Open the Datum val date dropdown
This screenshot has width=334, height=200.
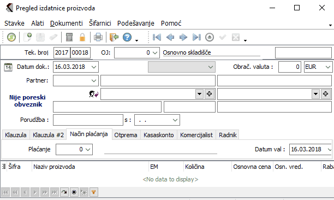329,150
